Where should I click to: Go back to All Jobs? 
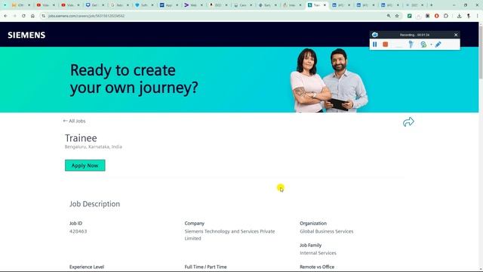point(74,121)
